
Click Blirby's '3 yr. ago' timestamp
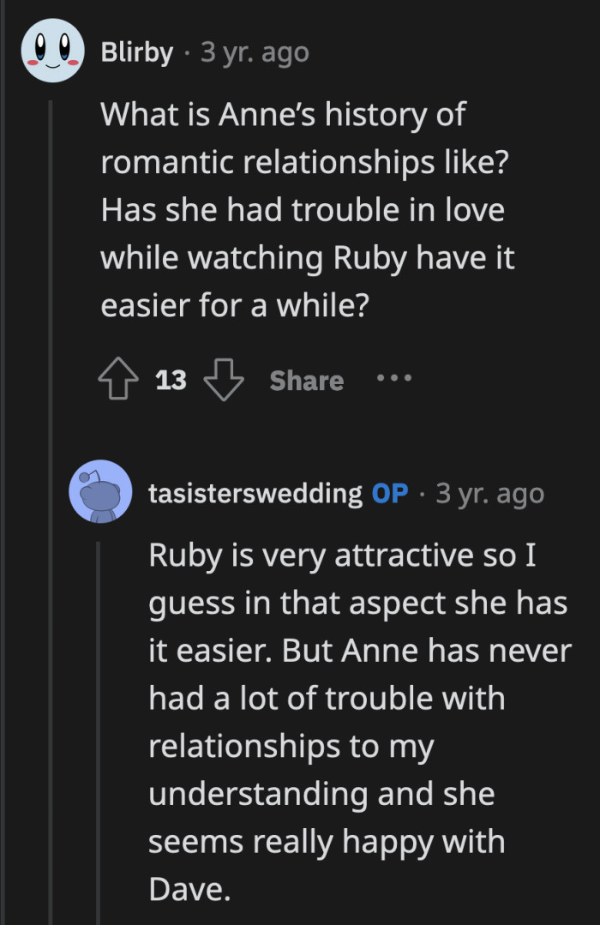(x=255, y=51)
